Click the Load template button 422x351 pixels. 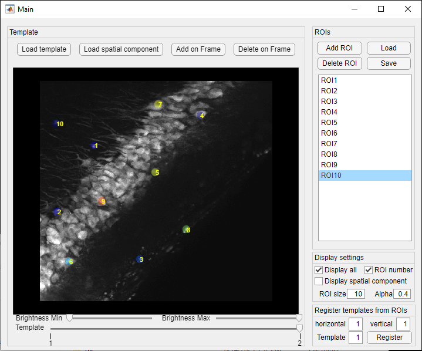pyautogui.click(x=44, y=49)
